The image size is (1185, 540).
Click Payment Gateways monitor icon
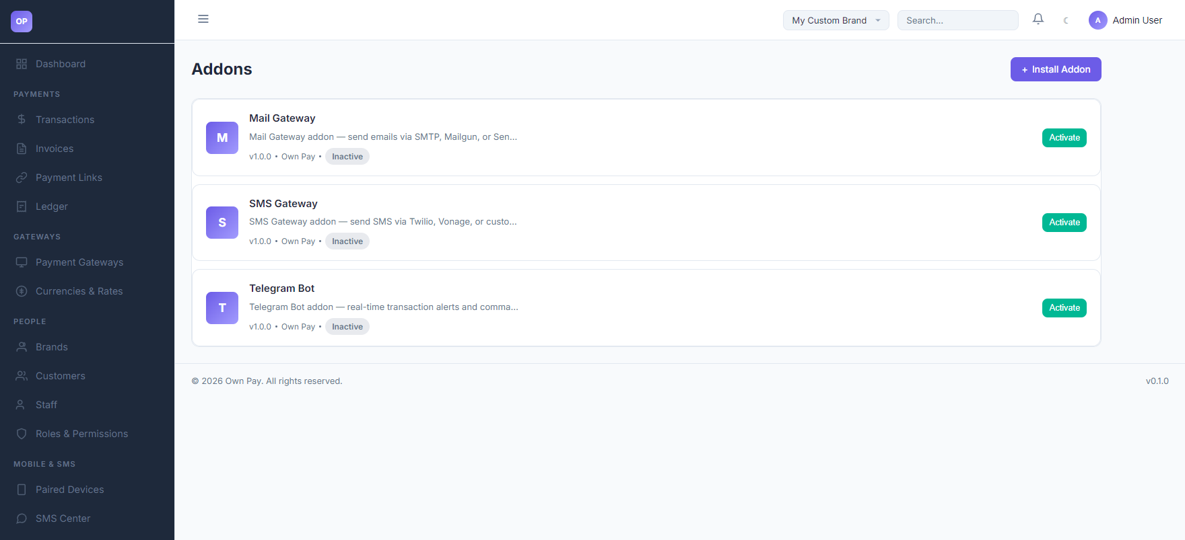click(22, 262)
